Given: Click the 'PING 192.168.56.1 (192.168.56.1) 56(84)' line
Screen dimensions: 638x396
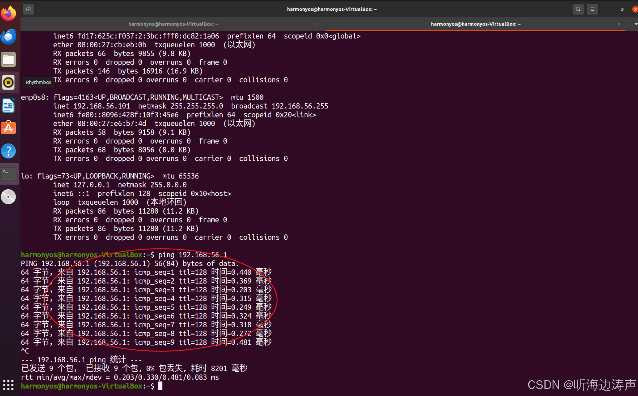Looking at the screenshot, I should 130,264.
